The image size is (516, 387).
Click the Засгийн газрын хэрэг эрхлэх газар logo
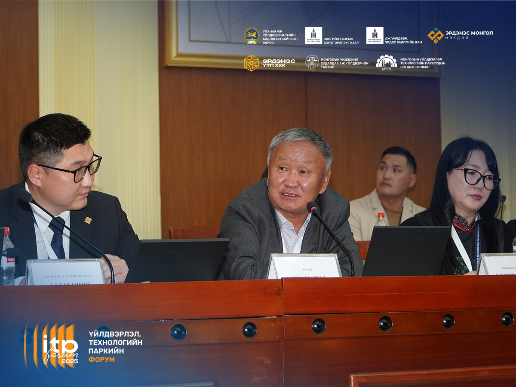[x=313, y=35]
